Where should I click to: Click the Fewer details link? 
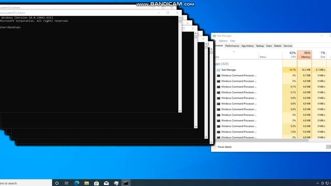pos(224,147)
